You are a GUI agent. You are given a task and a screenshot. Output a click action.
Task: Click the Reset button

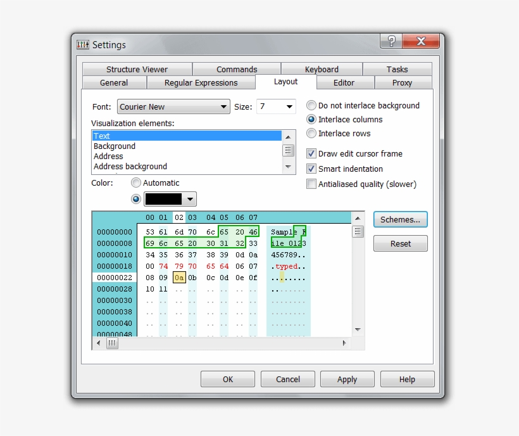click(x=400, y=243)
